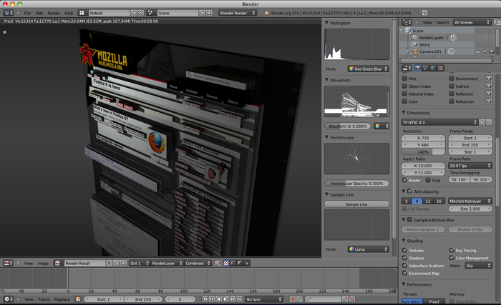The width and height of the screenshot is (501, 305).
Task: Select anti-aliasing sample count 16
Action: tap(439, 201)
